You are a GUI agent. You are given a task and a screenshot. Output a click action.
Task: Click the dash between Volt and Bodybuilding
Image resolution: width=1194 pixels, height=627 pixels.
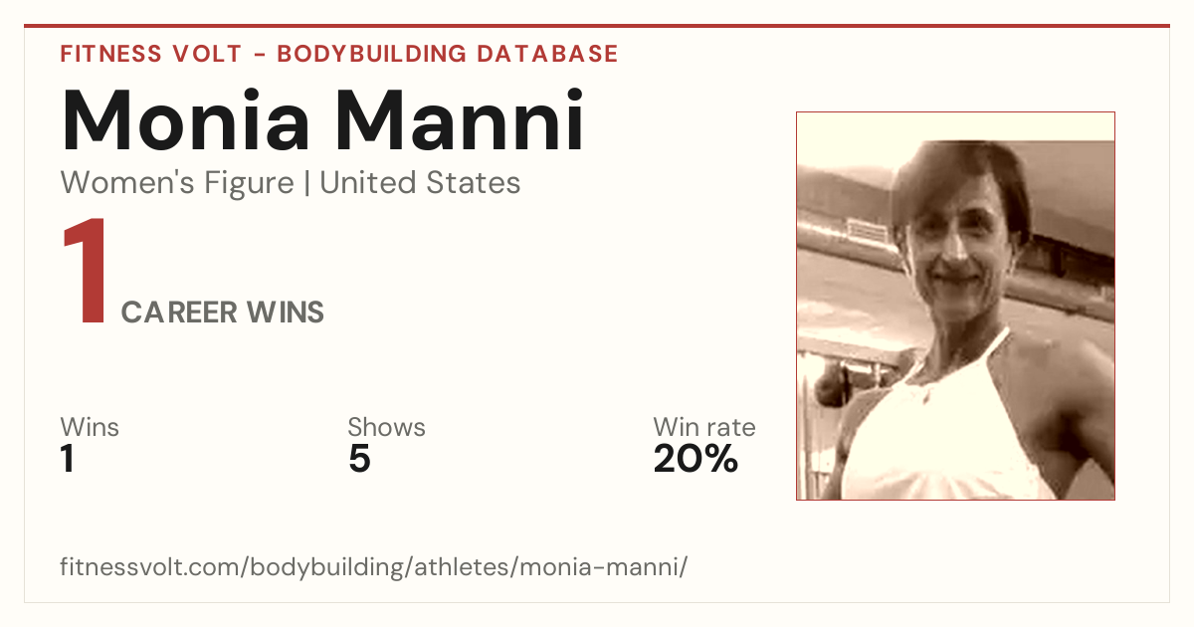pos(259,55)
